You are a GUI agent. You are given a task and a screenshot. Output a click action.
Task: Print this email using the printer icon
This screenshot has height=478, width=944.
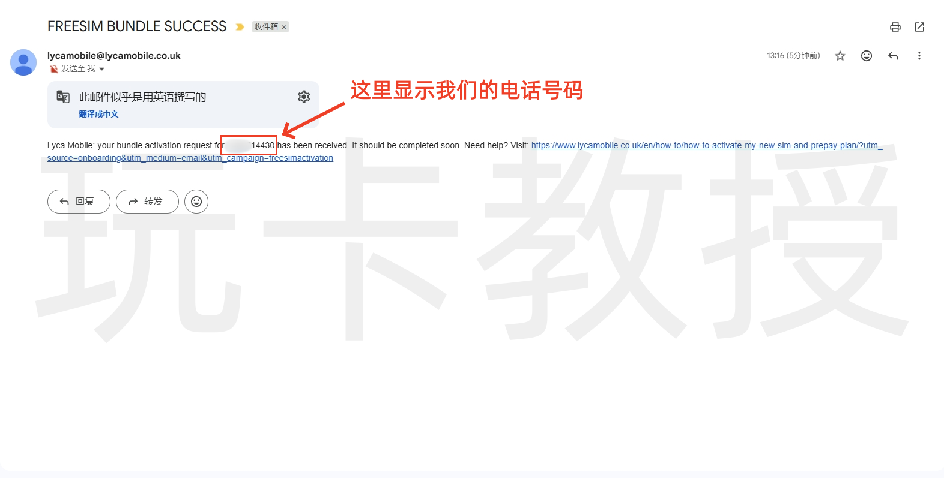[x=895, y=27]
